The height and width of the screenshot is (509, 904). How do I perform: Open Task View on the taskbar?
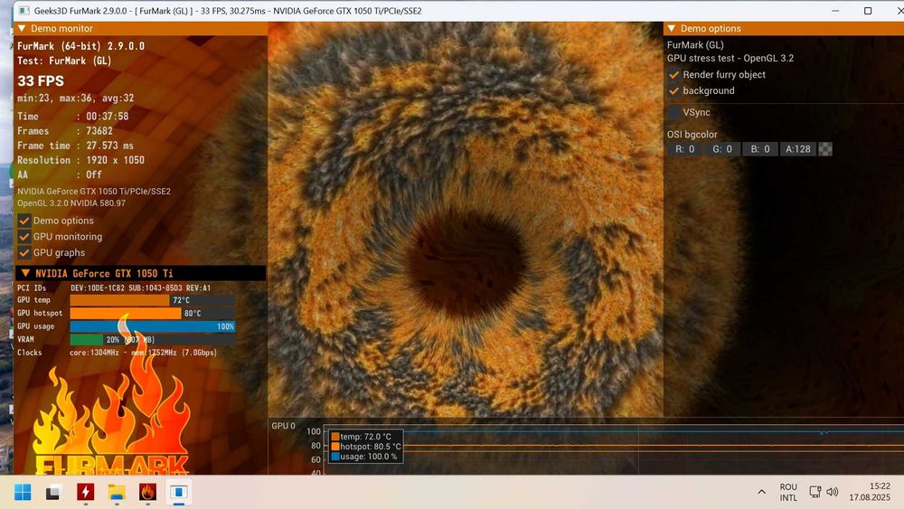(53, 493)
